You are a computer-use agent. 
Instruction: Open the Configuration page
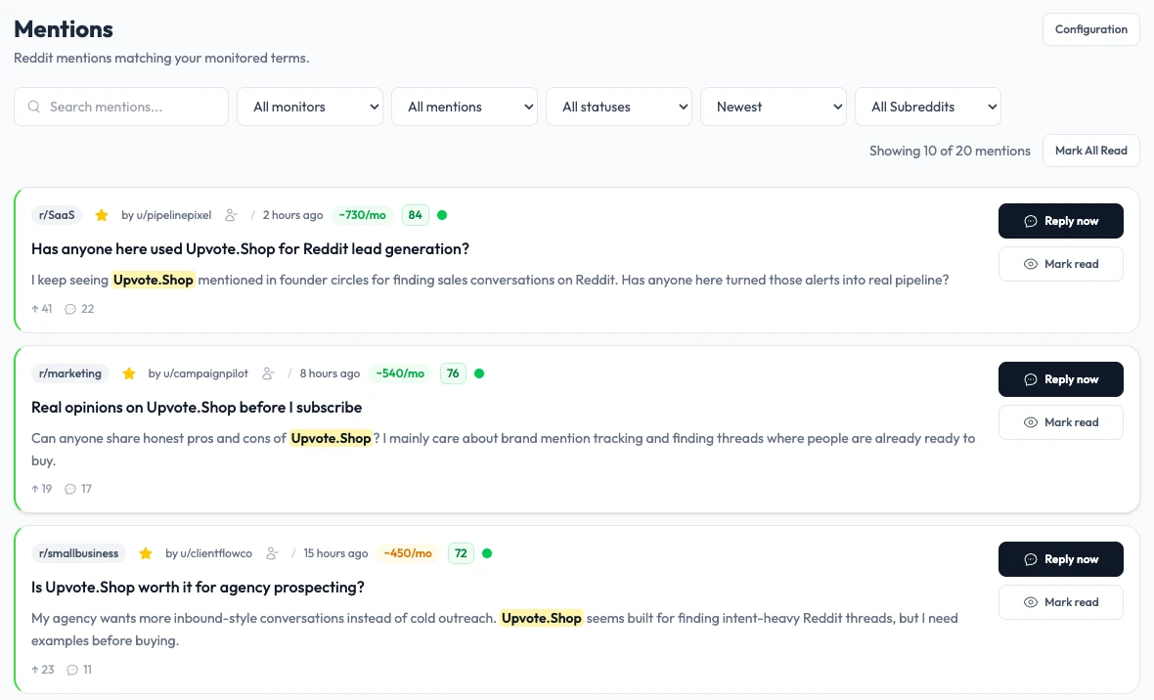[1090, 29]
